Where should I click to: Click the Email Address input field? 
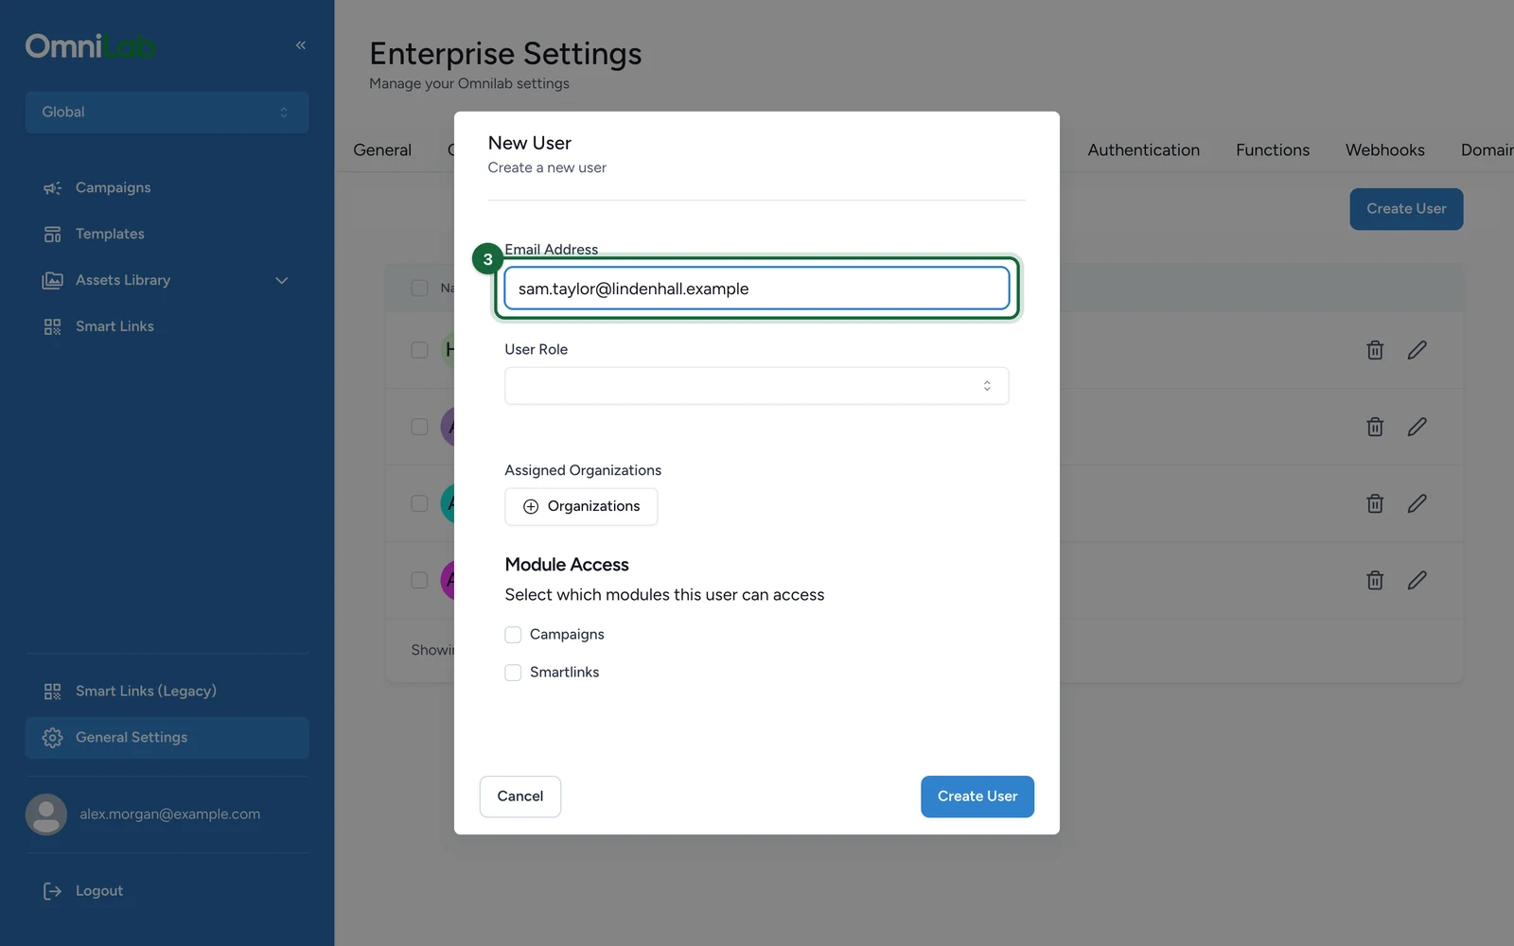coord(756,289)
